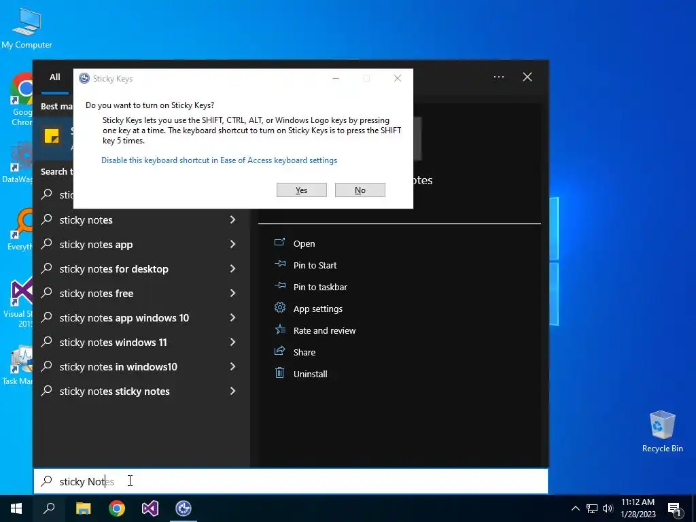Click No in Sticky Keys dialog

click(360, 190)
